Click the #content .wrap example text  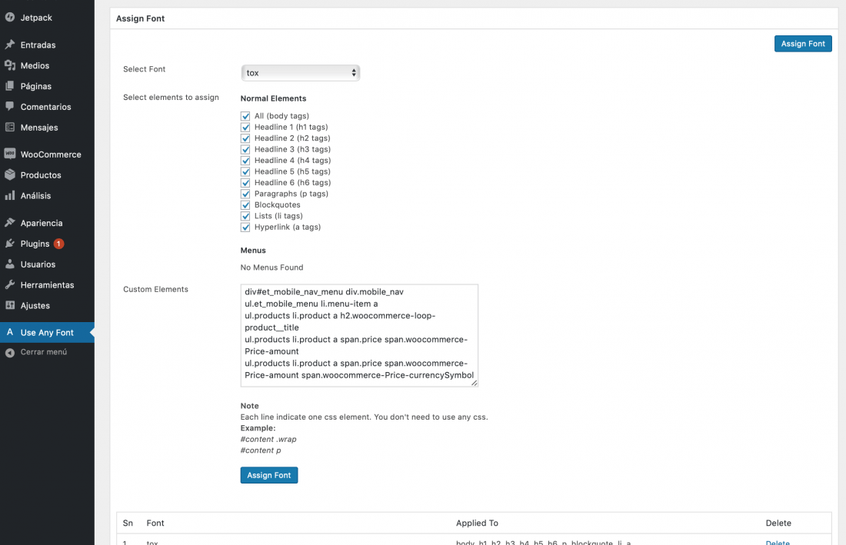[268, 439]
